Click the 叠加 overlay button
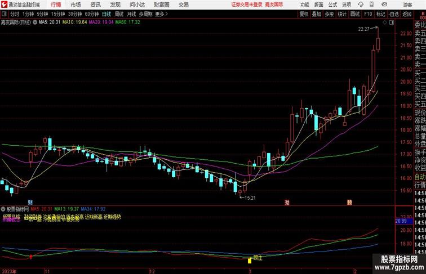Viewport: 426px width, 274px height. click(x=317, y=14)
